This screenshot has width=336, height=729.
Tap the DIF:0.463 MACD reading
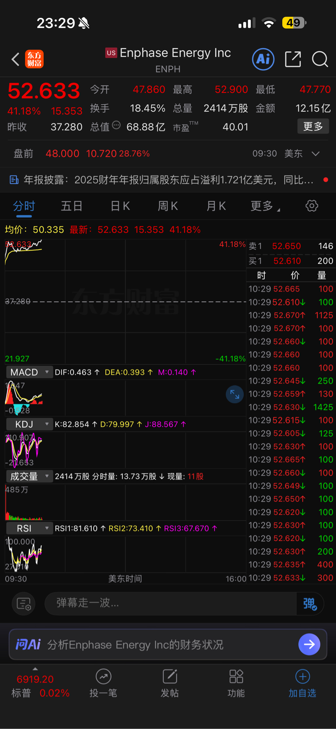(77, 372)
